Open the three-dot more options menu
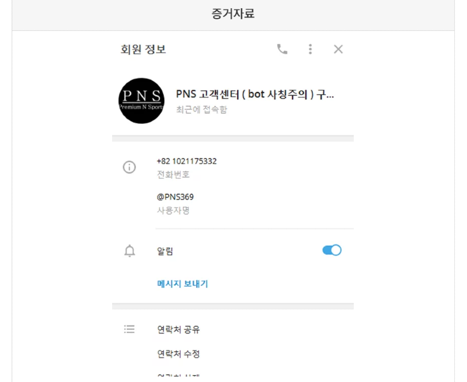Image resolution: width=467 pixels, height=382 pixels. 310,50
